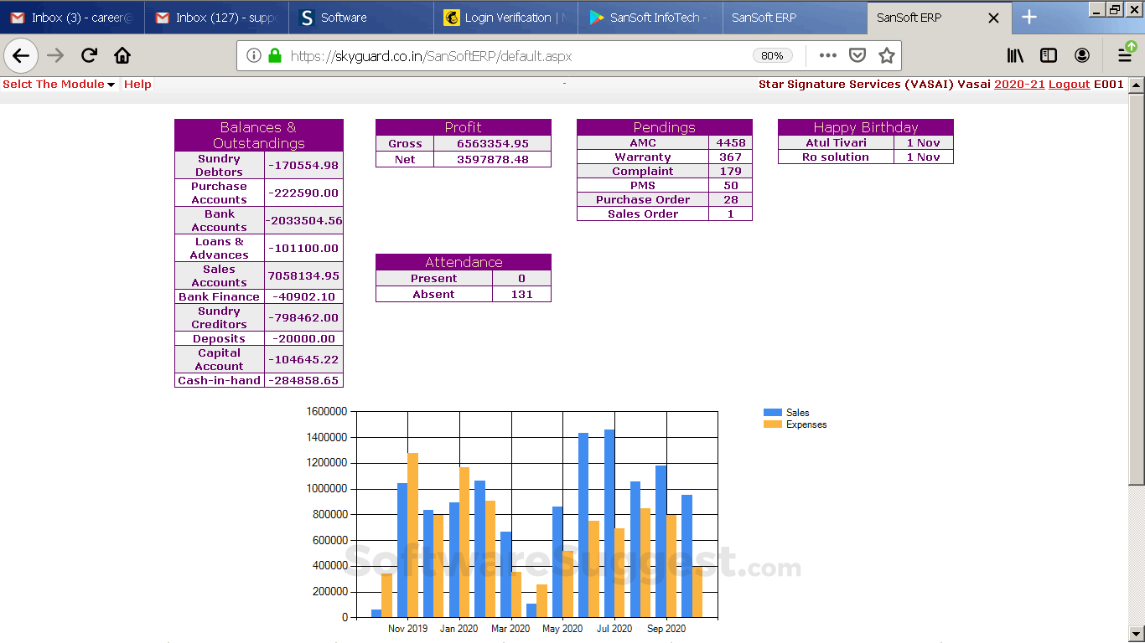Viewport: 1145px width, 643px height.
Task: Click the address bar URL field
Action: click(503, 56)
